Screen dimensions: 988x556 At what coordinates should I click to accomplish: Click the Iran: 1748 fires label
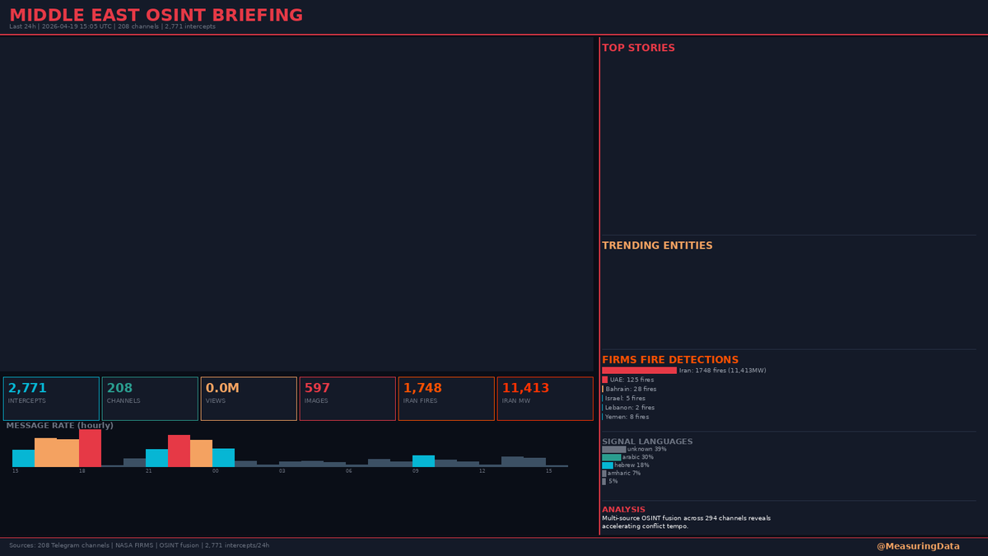[x=722, y=371]
